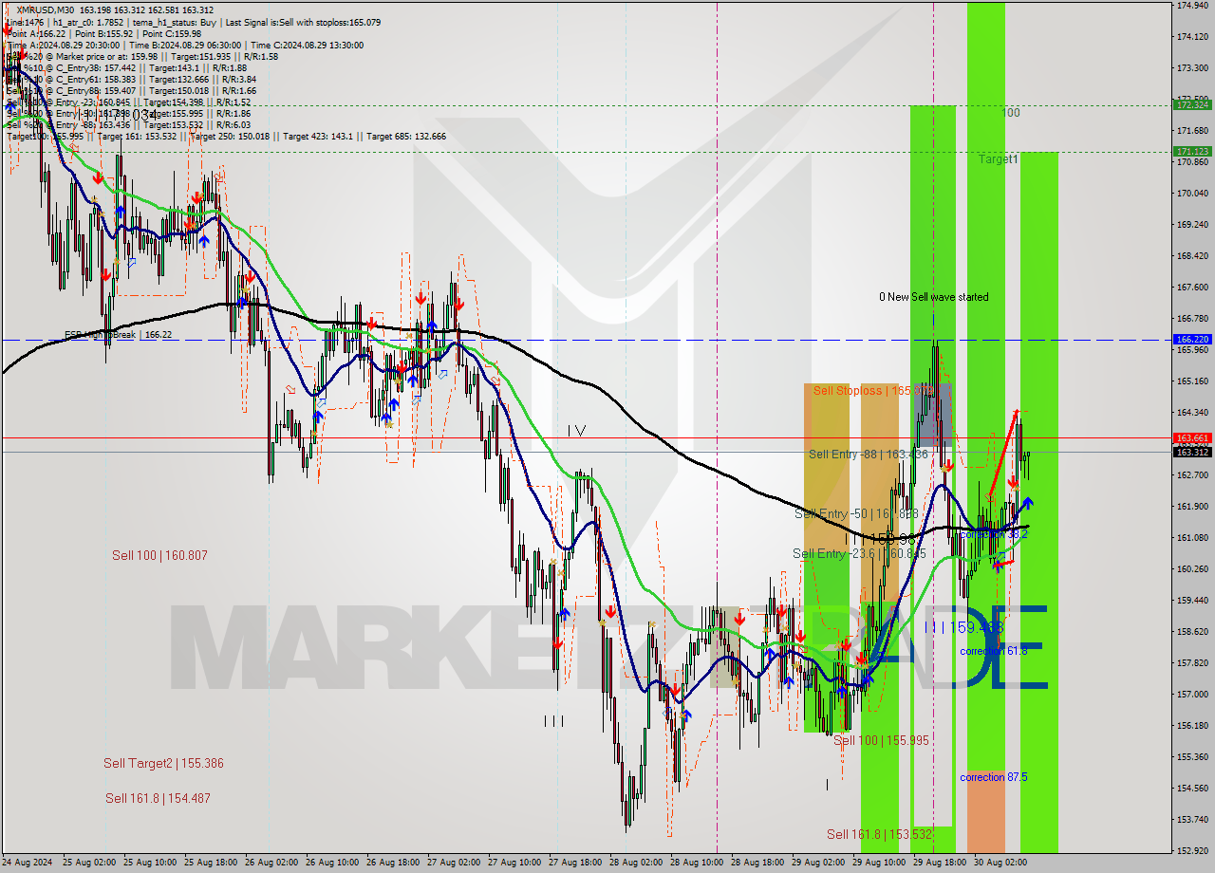This screenshot has width=1215, height=873.
Task: Select the 'correction 87.5' label
Action: coord(994,777)
